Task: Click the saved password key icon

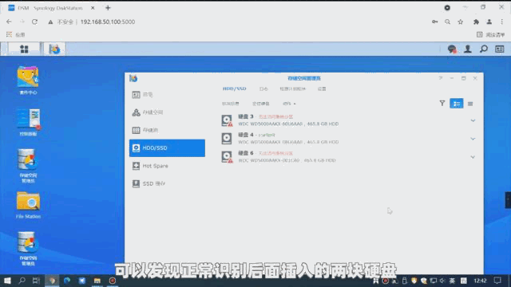Action: click(x=434, y=22)
